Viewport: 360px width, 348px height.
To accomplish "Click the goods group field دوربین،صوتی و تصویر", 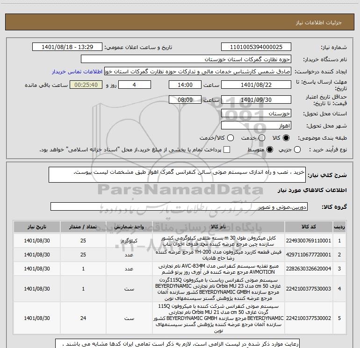I will pos(179,206).
